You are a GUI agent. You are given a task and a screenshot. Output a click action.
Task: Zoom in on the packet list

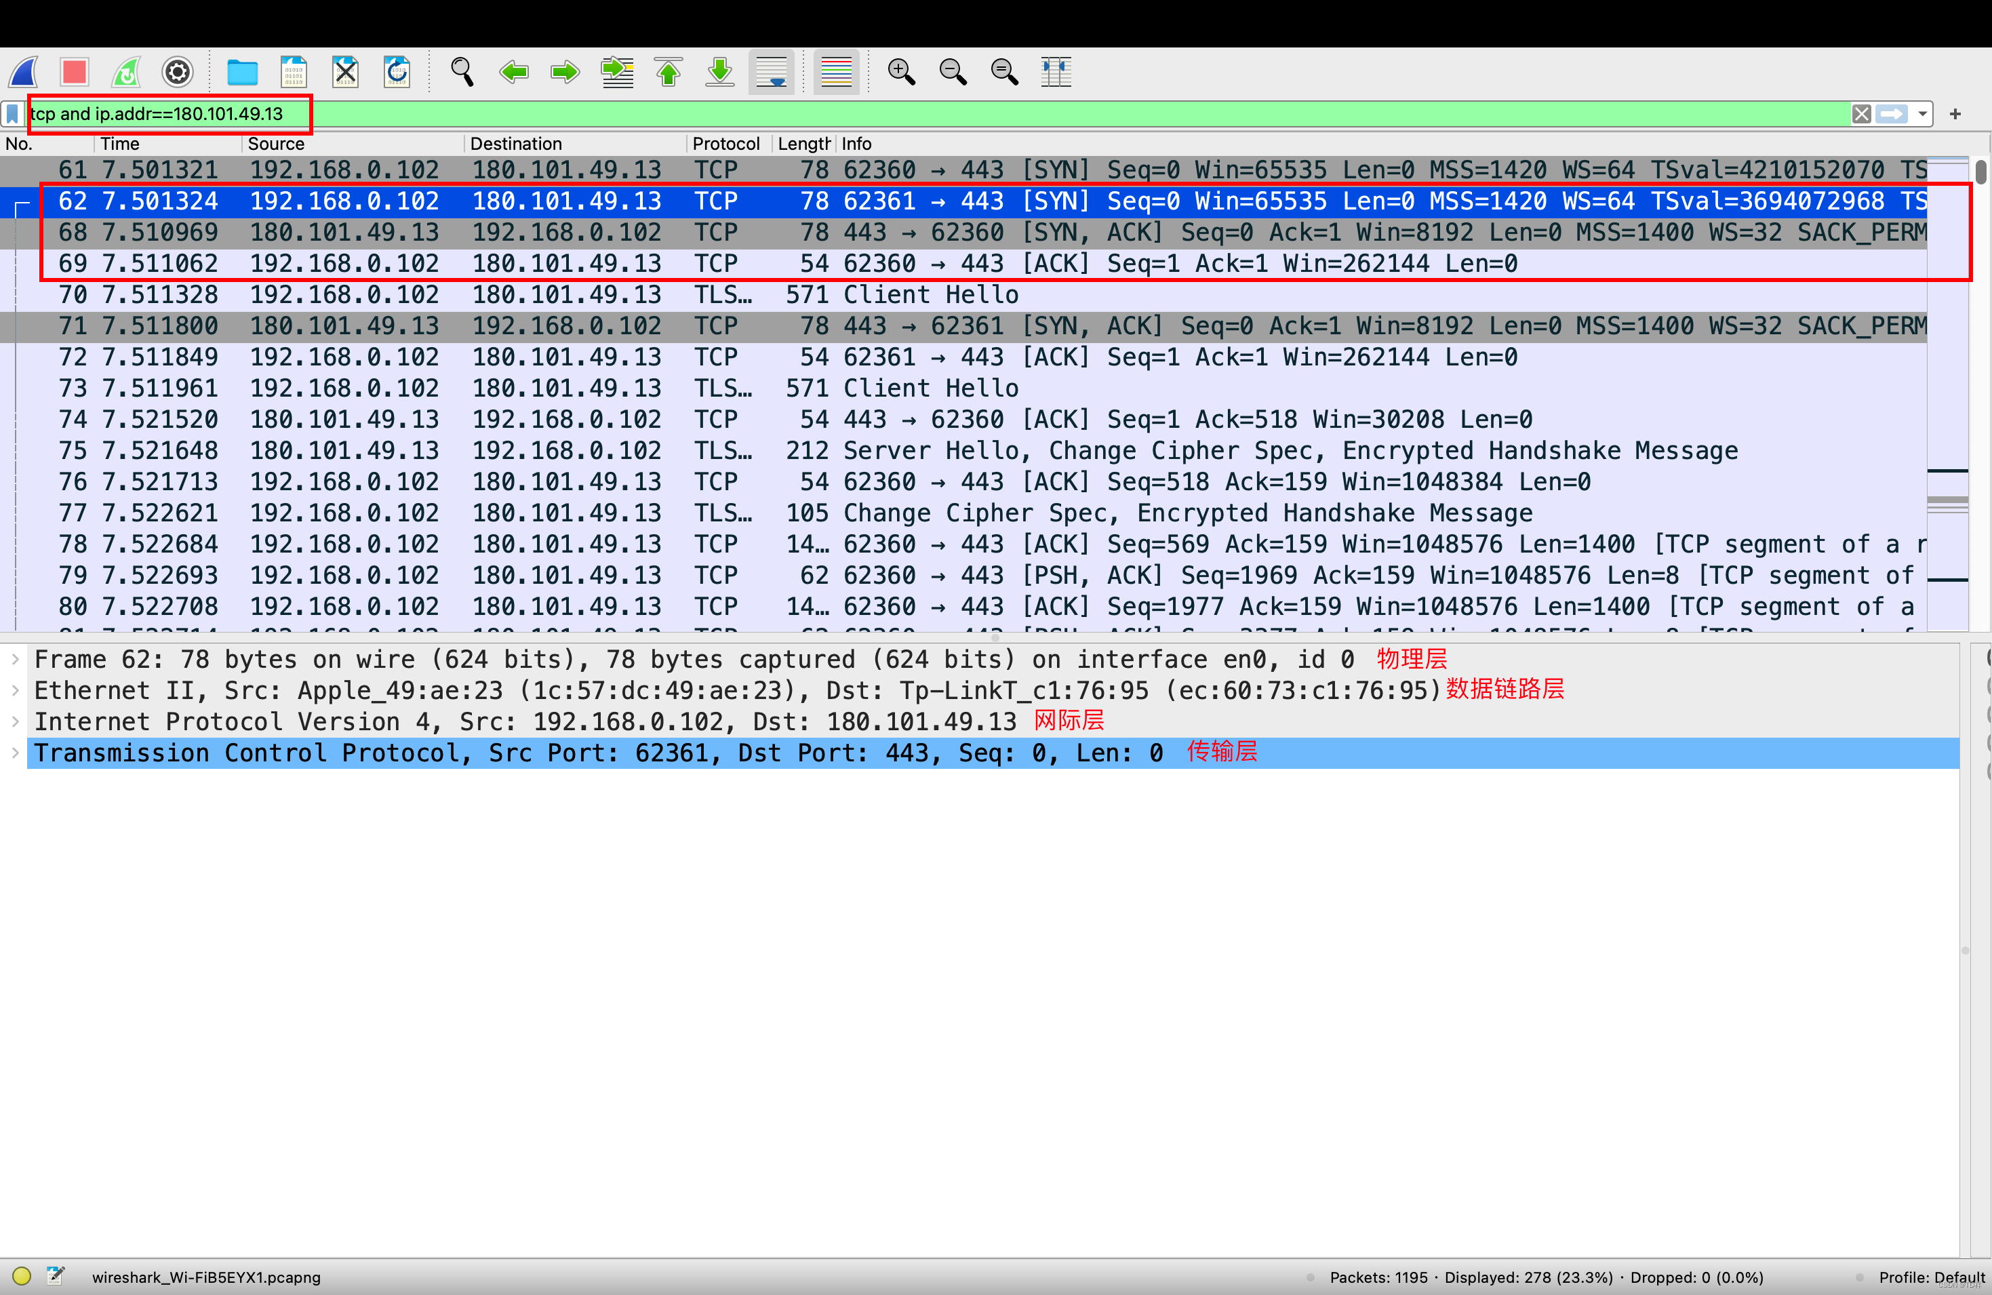coord(902,72)
